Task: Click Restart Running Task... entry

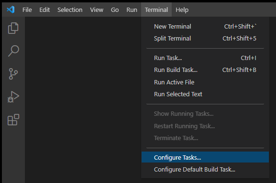Action: point(205,126)
